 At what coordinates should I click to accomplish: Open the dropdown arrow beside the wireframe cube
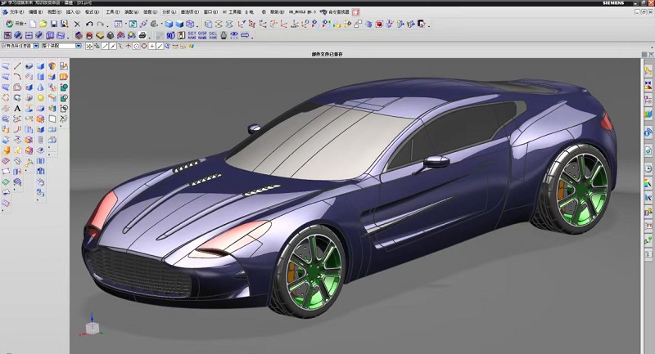pos(196,25)
